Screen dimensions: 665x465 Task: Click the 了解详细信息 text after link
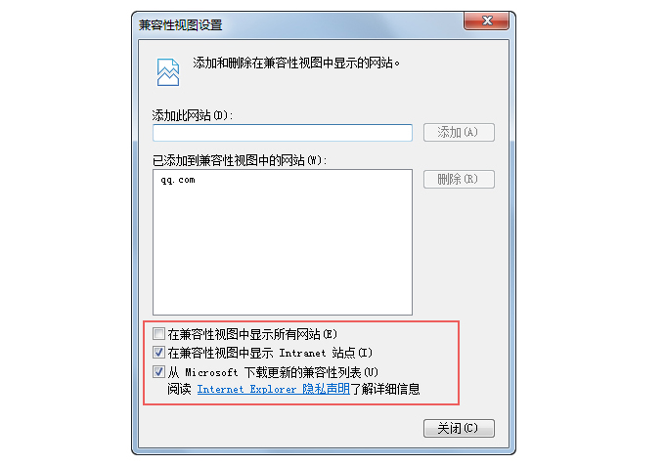[384, 389]
